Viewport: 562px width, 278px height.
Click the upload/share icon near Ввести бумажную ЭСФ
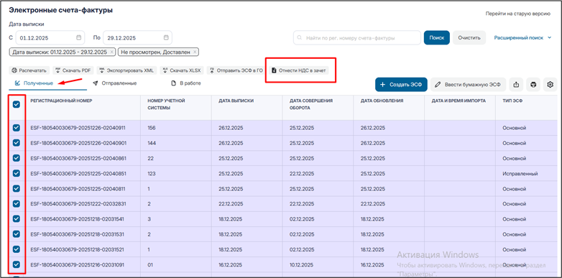click(516, 85)
